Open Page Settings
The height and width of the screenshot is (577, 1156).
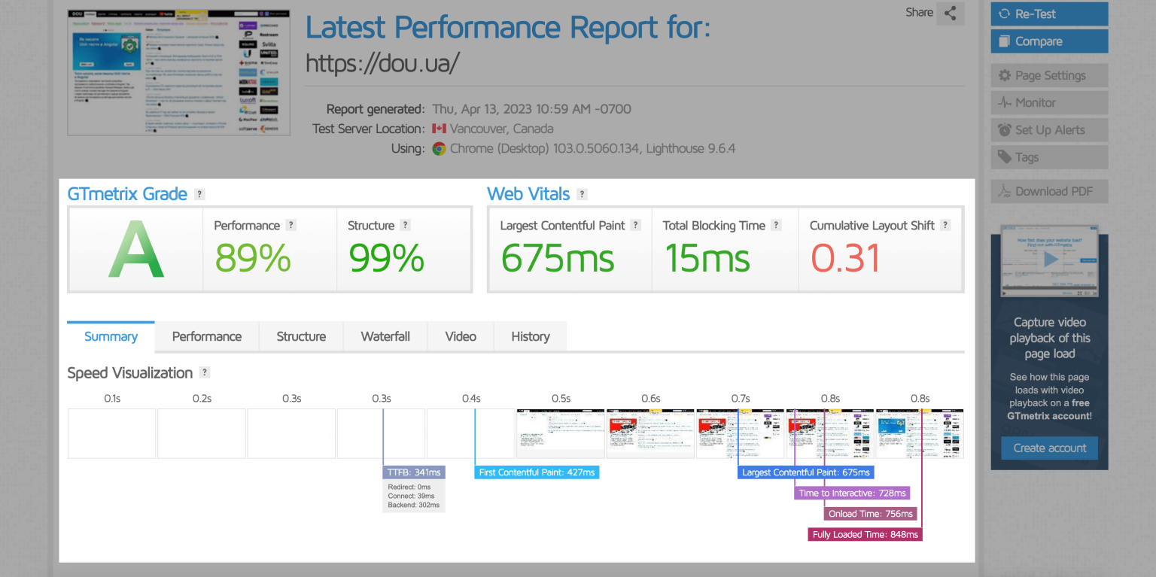[1049, 75]
